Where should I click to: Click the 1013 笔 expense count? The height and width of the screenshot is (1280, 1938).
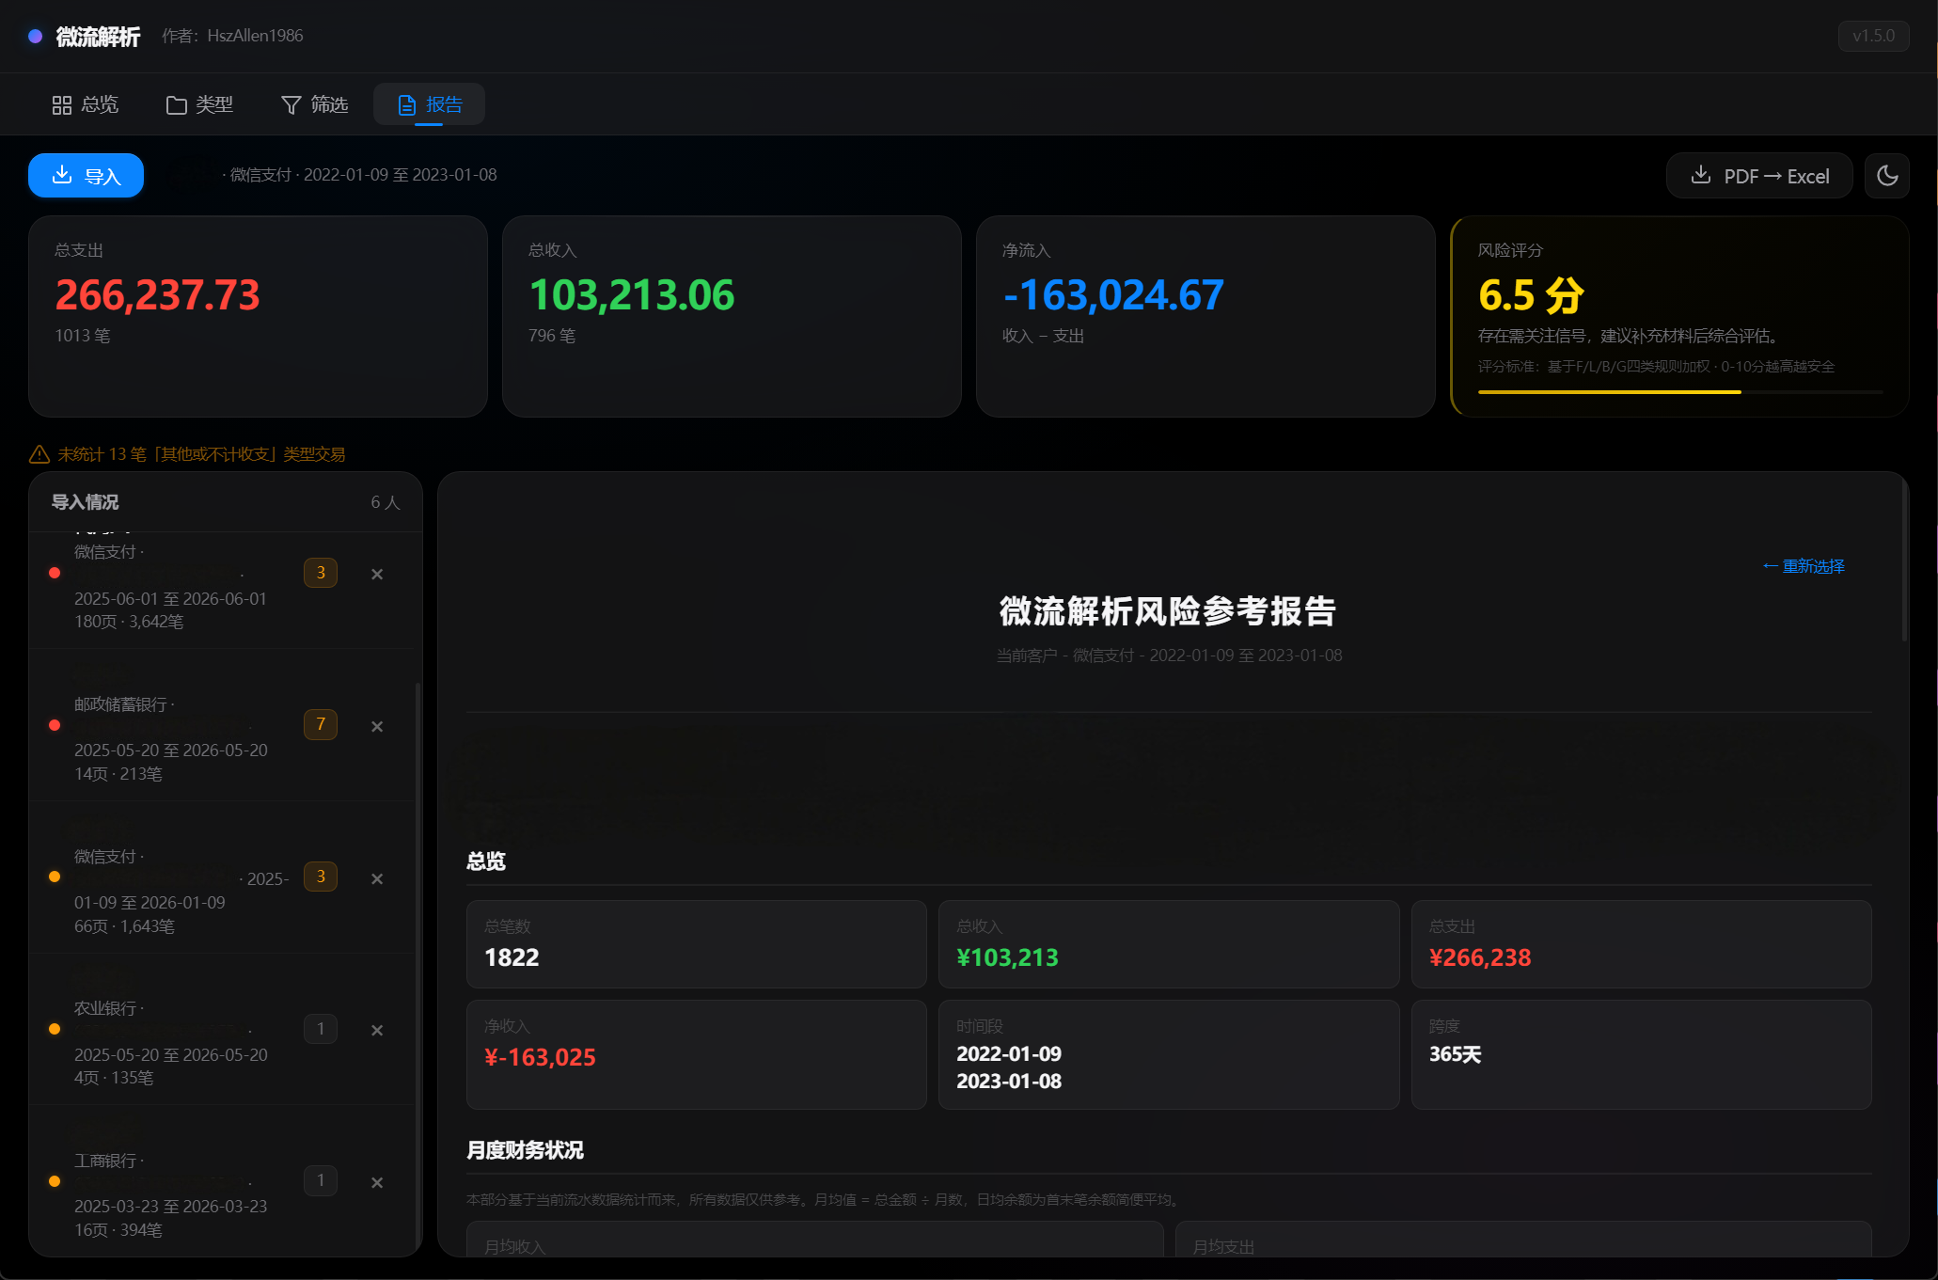[x=83, y=336]
